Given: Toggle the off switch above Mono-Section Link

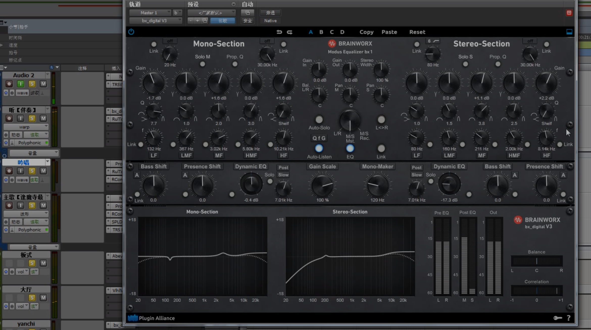Looking at the screenshot, I should [170, 41].
